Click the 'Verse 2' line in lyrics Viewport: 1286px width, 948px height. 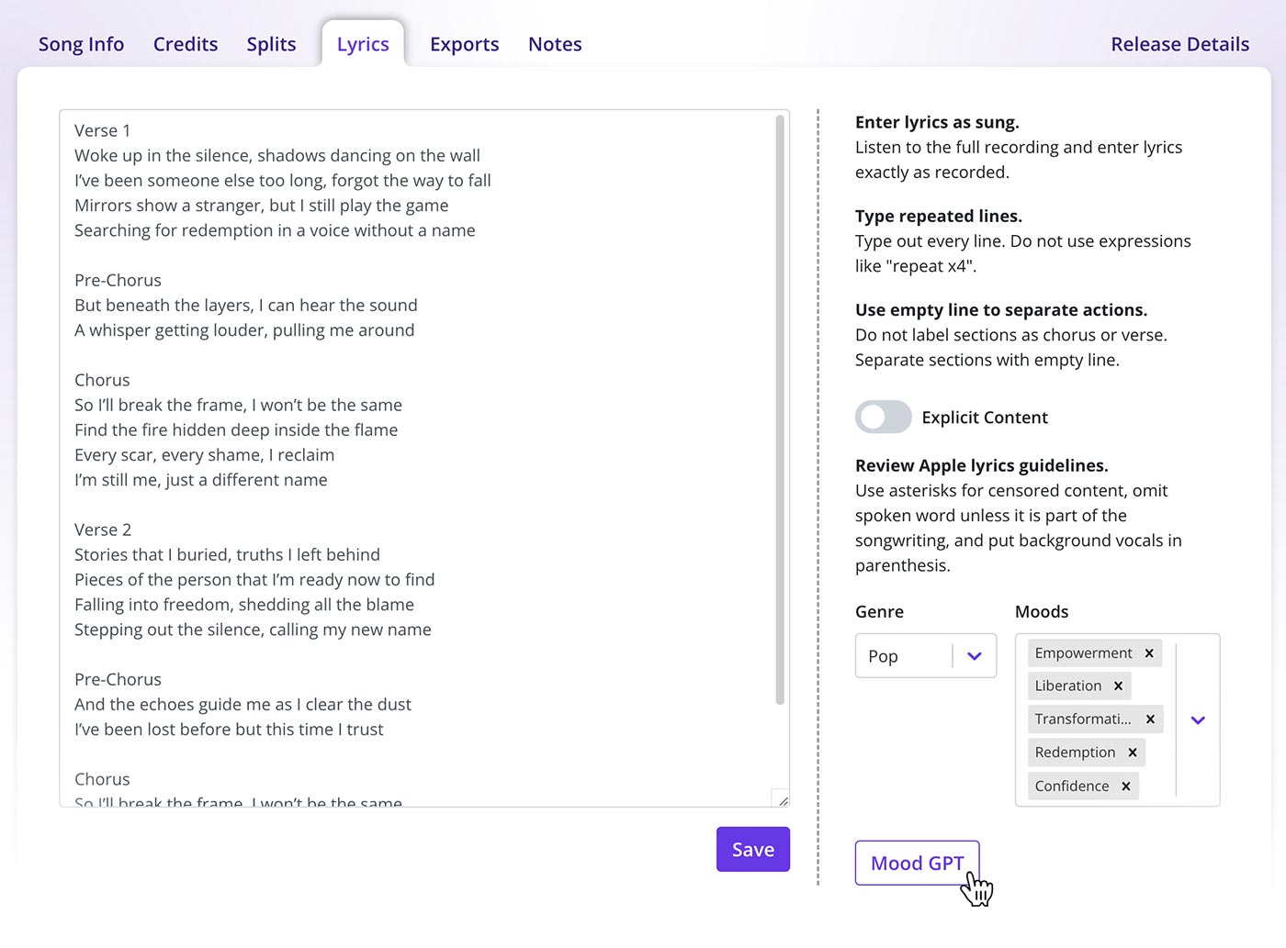click(103, 530)
